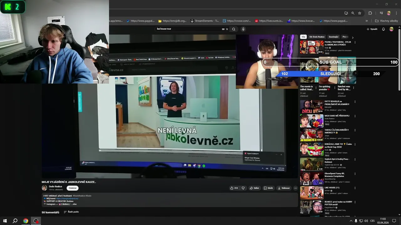Open options for DOKÁZALI JSME TO video
Image resolution: width=401 pixels, height=225 pixels.
coord(355,145)
